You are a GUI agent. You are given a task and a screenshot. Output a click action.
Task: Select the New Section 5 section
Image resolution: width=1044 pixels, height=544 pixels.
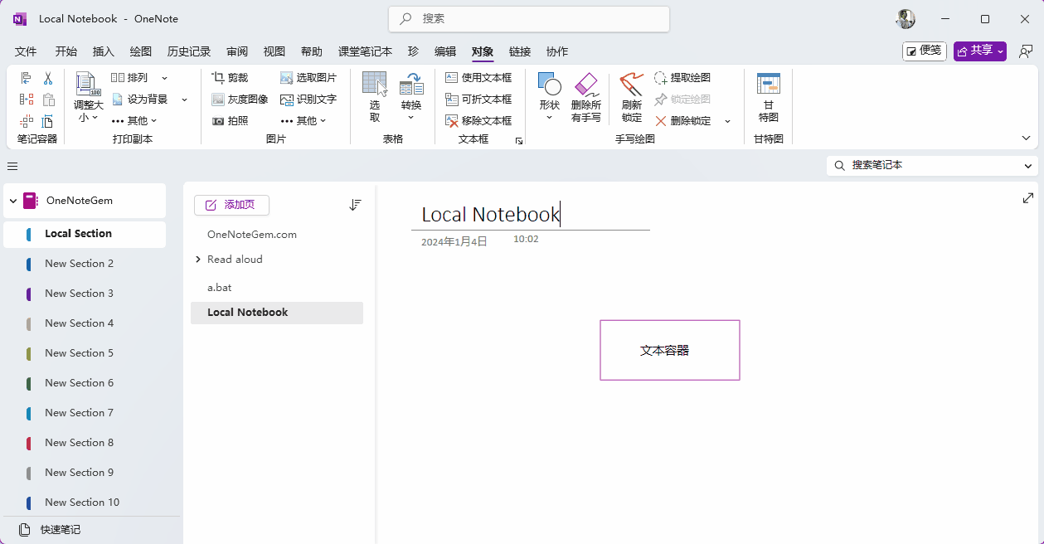point(79,353)
